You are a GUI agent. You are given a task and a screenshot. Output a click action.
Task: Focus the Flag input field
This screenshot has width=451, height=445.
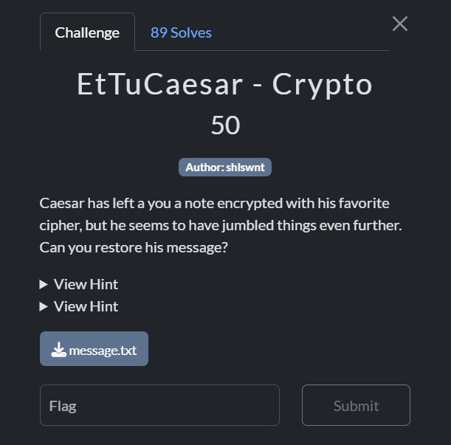[159, 405]
